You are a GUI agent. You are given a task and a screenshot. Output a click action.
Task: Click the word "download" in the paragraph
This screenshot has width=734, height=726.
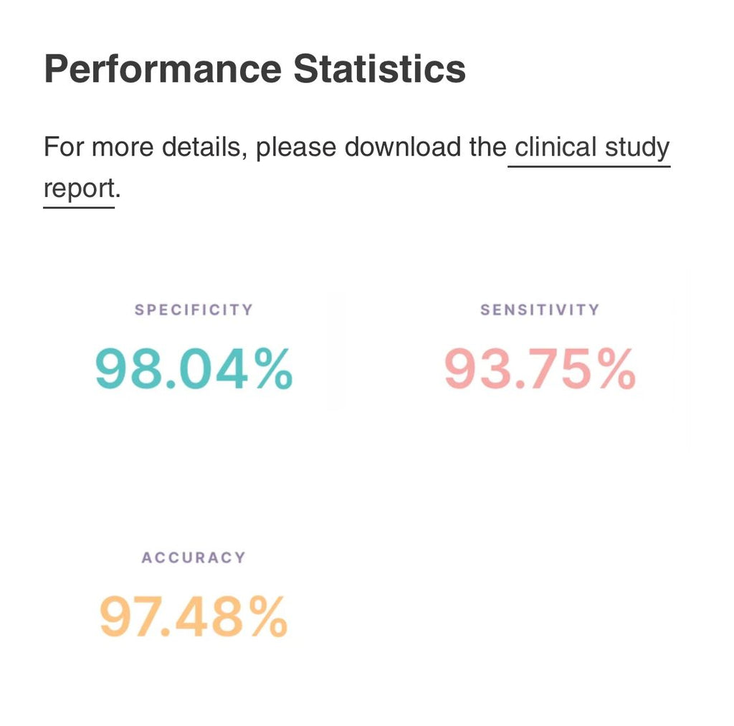(x=403, y=147)
